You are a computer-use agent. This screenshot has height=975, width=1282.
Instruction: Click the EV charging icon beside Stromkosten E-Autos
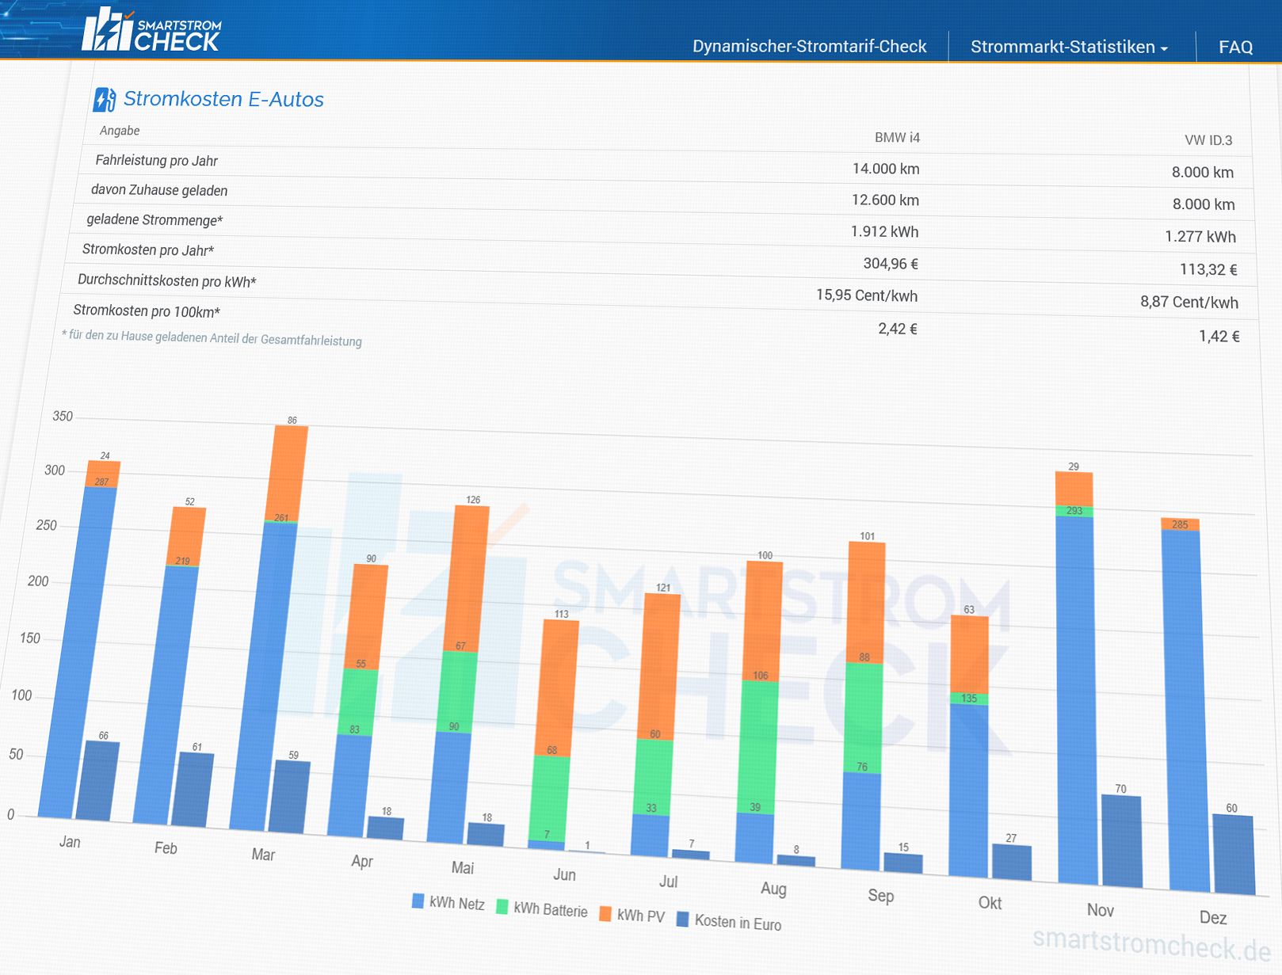[x=105, y=100]
